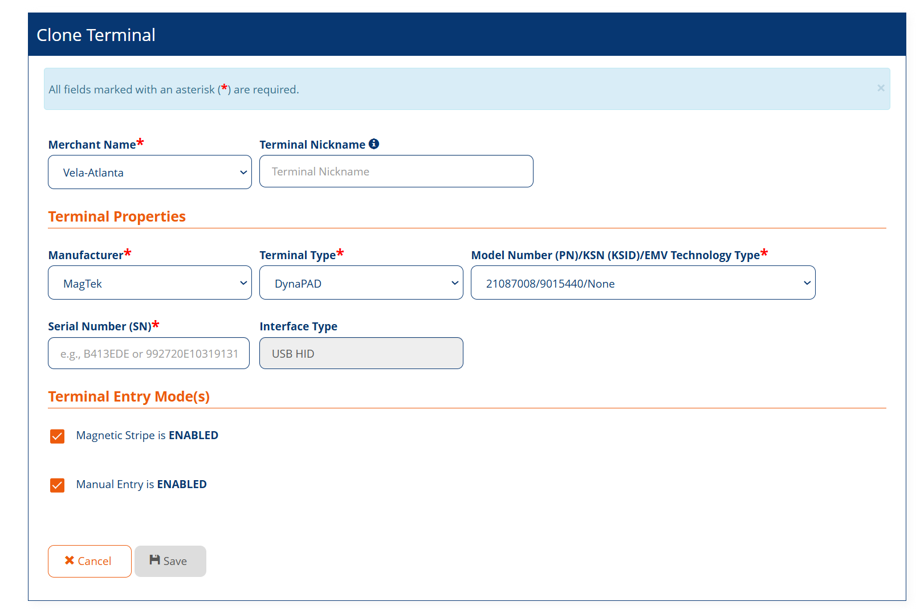This screenshot has height=610, width=916.
Task: Click the Terminal Properties section heading
Action: (x=117, y=217)
